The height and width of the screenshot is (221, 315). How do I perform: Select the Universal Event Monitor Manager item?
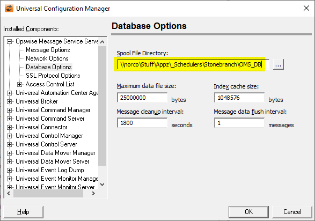57,179
